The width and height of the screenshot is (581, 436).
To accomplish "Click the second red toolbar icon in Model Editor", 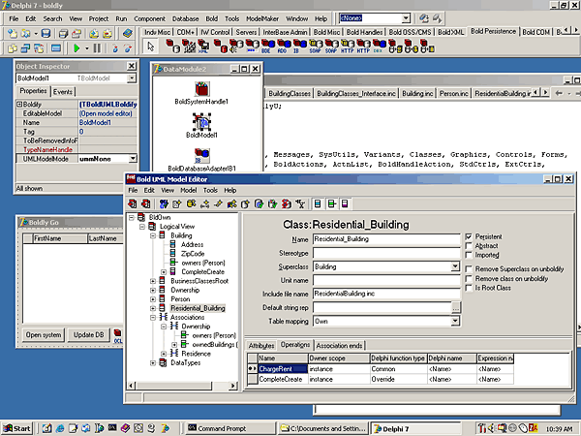I will [x=146, y=203].
